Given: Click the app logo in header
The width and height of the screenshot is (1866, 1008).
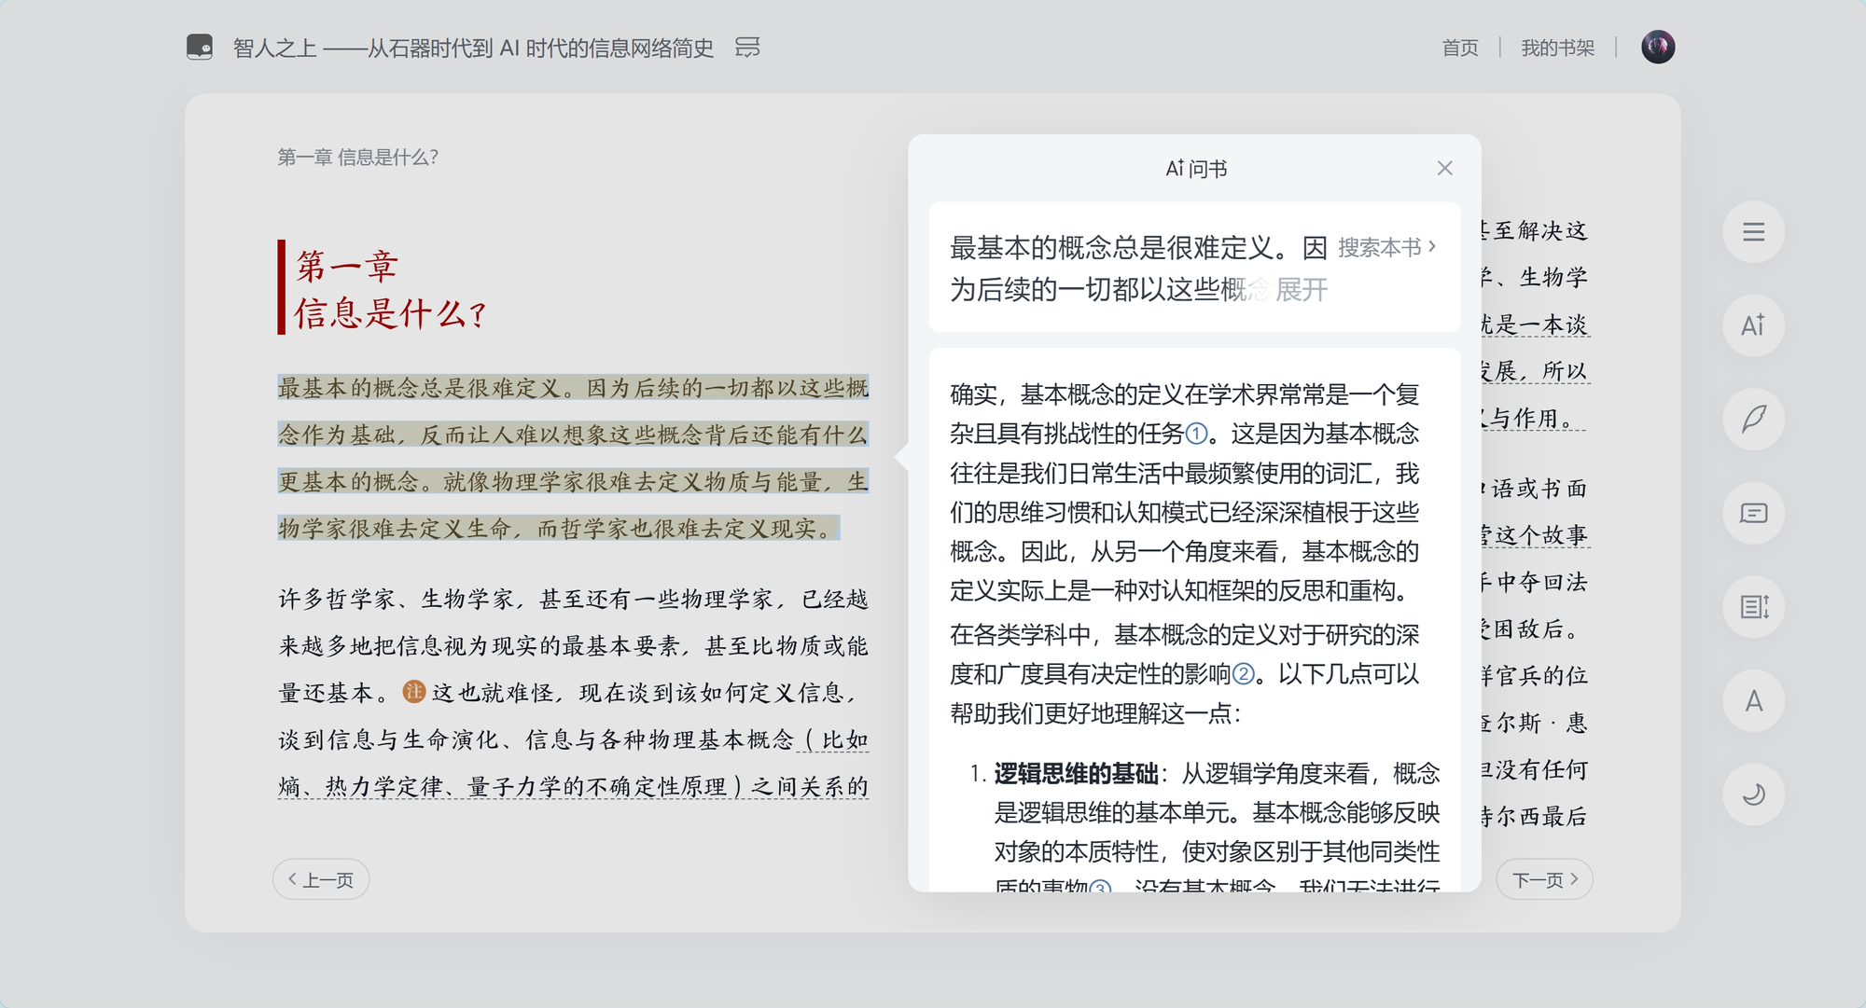Looking at the screenshot, I should click(200, 48).
